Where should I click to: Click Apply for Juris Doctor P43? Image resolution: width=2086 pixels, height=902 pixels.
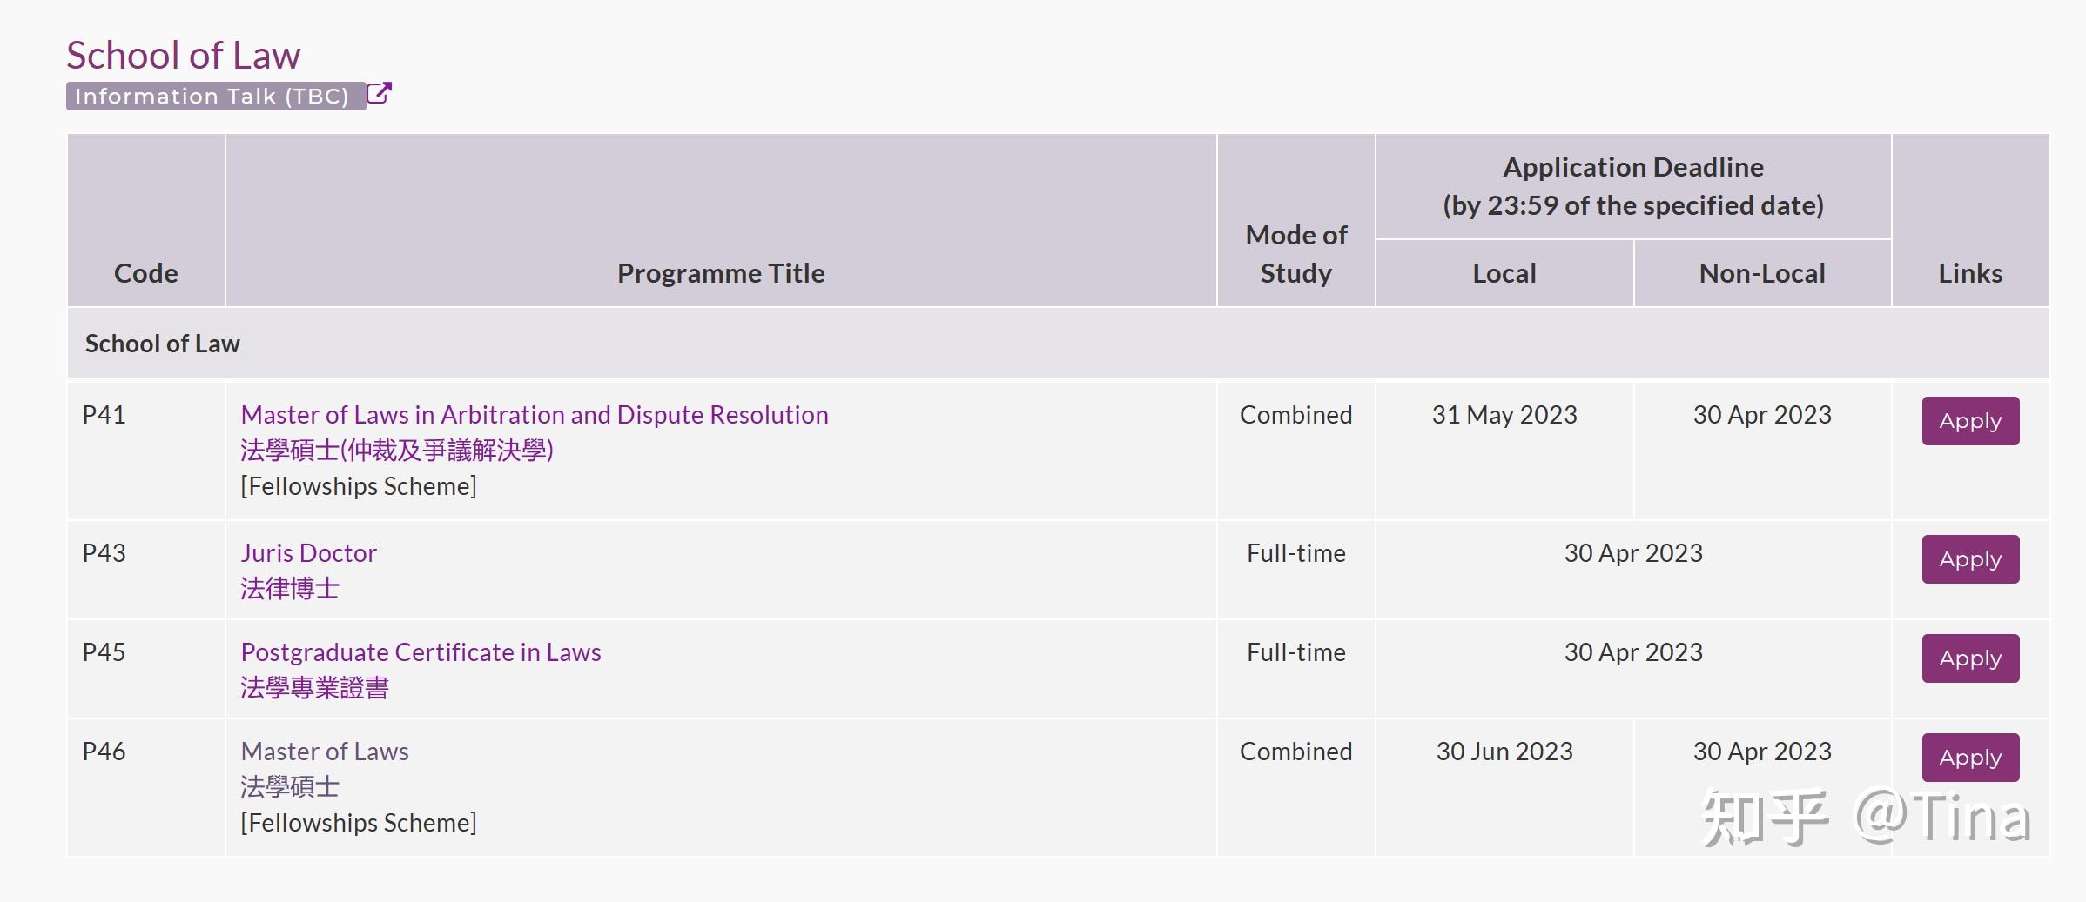[1969, 559]
